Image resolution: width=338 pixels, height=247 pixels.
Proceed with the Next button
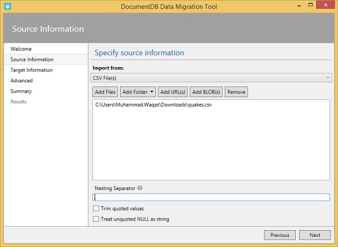(315, 235)
